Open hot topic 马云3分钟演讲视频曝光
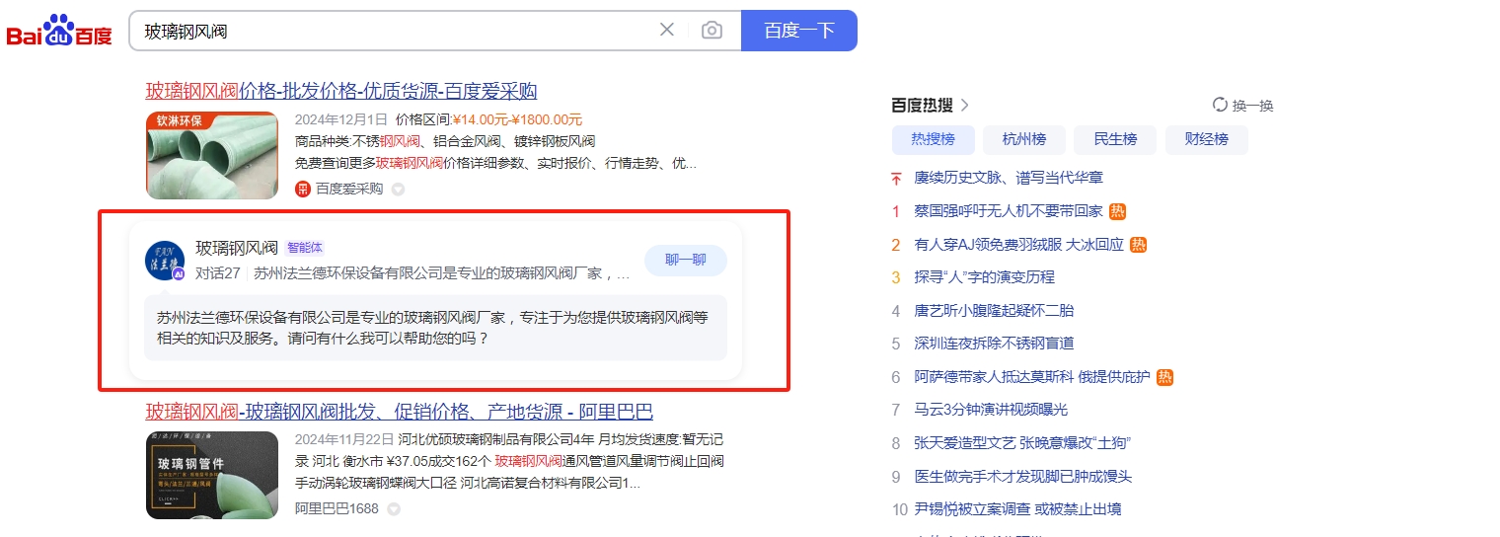 pos(991,410)
